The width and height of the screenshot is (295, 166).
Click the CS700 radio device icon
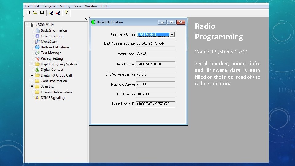[x=32, y=25]
